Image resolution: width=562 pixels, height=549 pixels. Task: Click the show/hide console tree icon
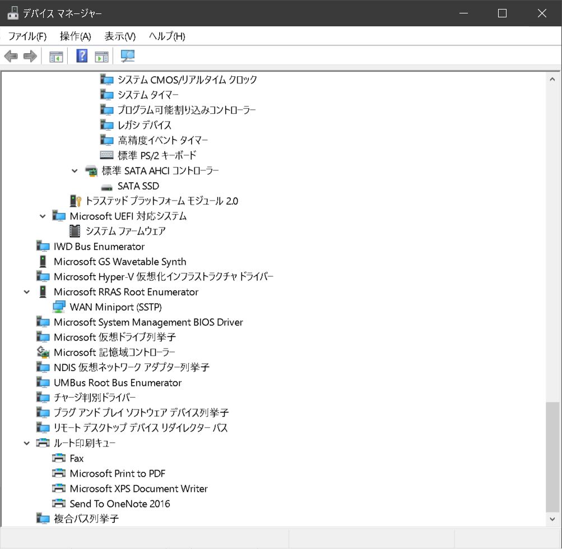tap(56, 56)
